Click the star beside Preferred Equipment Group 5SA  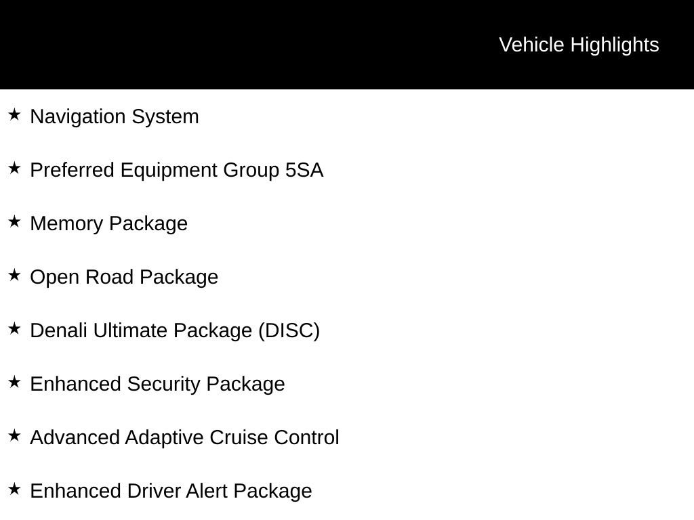pos(15,168)
